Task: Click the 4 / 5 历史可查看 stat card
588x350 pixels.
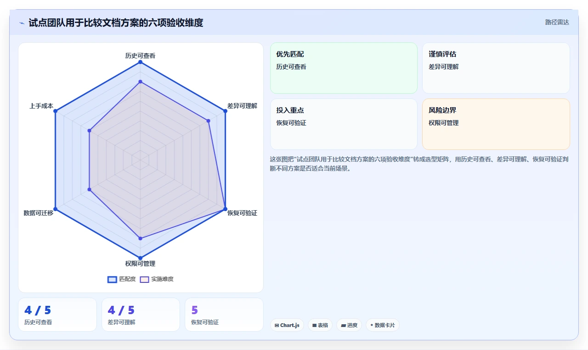Action: tap(57, 315)
